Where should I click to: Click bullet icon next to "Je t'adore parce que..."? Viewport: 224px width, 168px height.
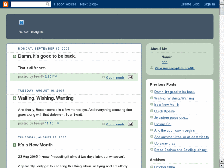pos(152,117)
